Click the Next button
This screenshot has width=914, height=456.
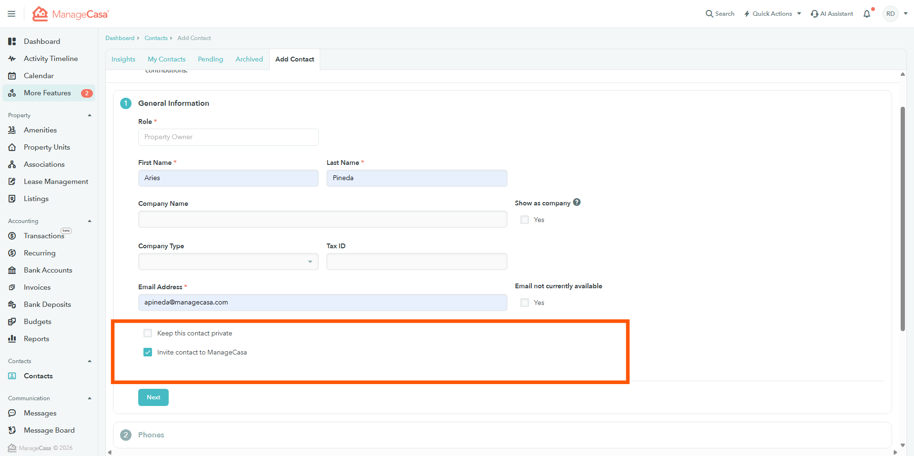click(x=153, y=397)
